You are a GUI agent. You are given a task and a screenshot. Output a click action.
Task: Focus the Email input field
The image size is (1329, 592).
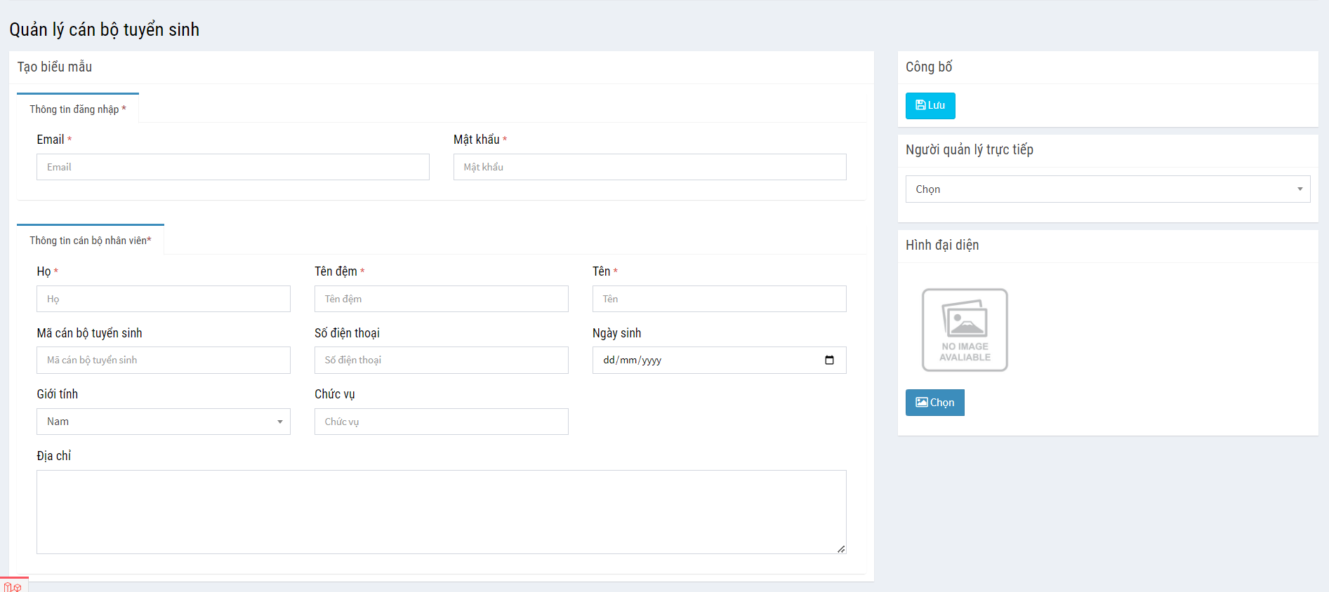(x=232, y=168)
